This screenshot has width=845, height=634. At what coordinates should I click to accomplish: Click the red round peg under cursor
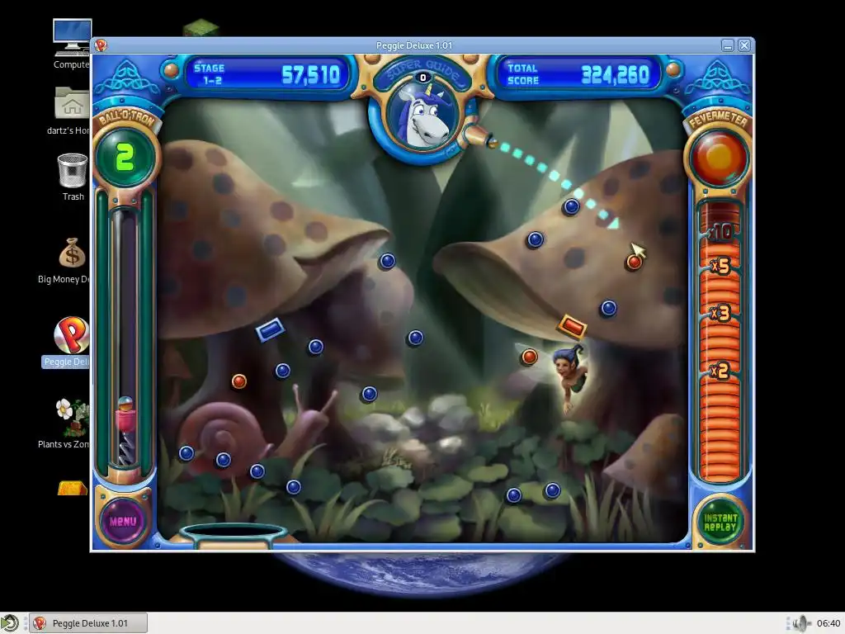[635, 263]
